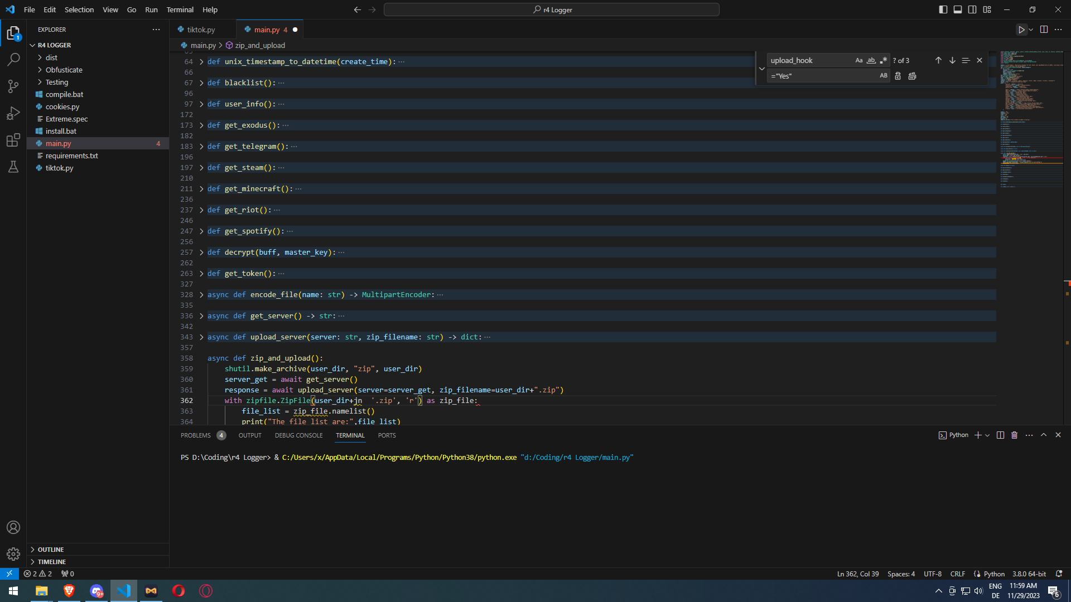Click CRLF line ending in status bar

957,574
